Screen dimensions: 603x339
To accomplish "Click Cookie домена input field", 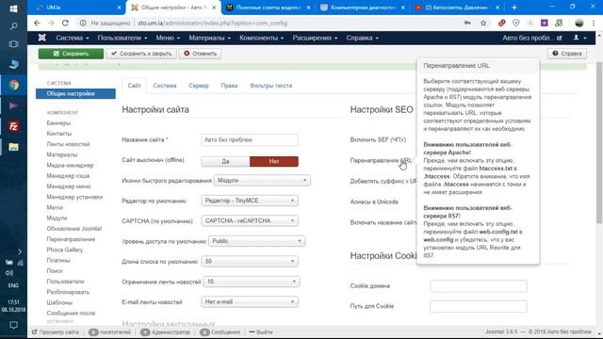I will click(x=479, y=286).
